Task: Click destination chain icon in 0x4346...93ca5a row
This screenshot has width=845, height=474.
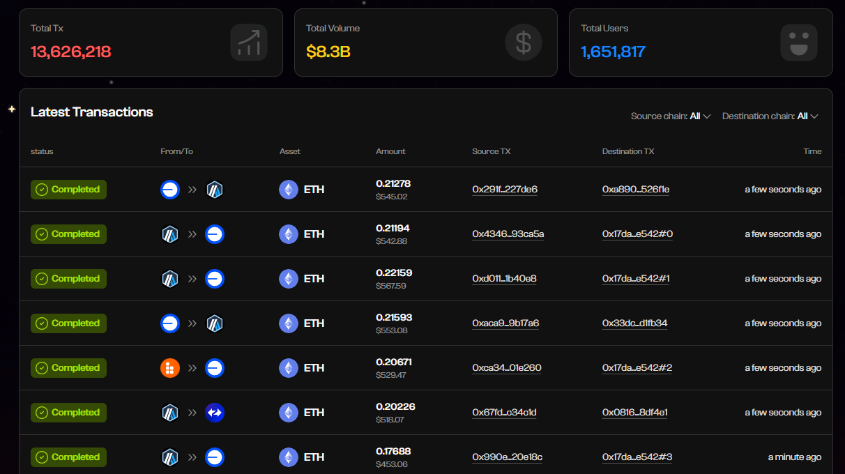Action: click(215, 234)
